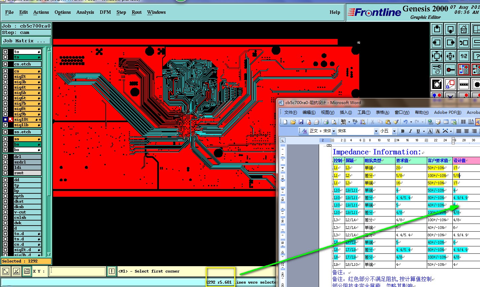Open the File menu in Genesis
Image resolution: width=480 pixels, height=287 pixels.
9,12
